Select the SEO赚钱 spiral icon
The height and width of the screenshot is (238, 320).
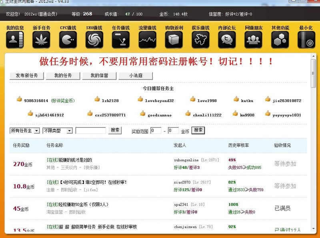[94, 40]
